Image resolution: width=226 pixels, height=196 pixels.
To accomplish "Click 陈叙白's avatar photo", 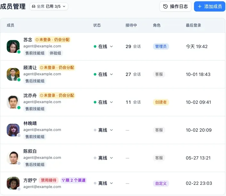I will click(13, 158).
